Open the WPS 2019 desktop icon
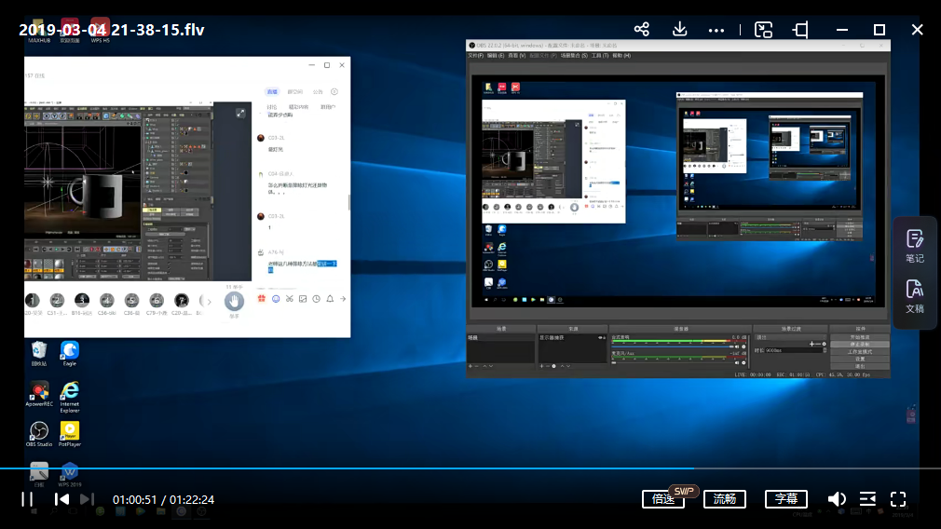Image resolution: width=941 pixels, height=529 pixels. 70,474
